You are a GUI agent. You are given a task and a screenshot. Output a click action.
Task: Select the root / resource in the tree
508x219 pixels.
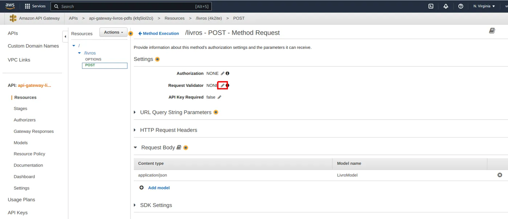tap(79, 46)
